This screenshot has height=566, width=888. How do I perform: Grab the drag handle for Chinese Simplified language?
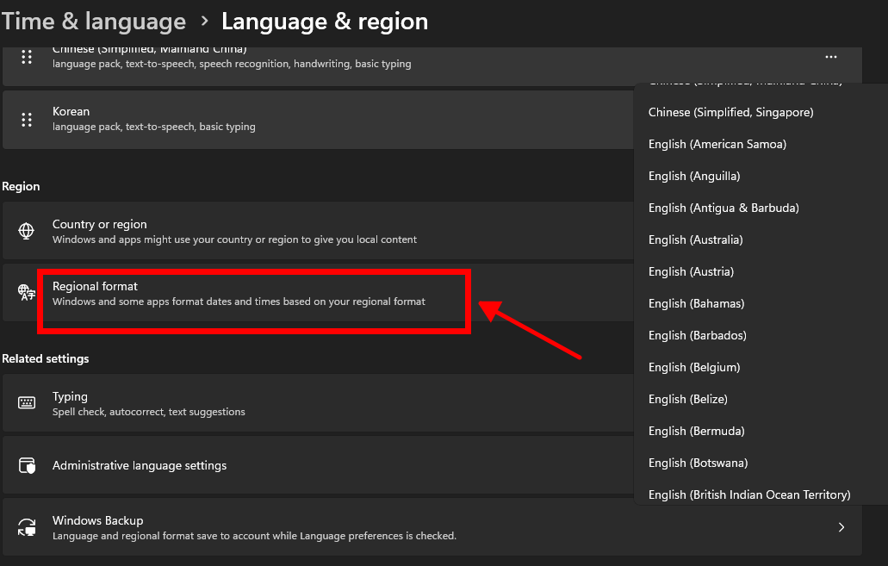click(27, 57)
